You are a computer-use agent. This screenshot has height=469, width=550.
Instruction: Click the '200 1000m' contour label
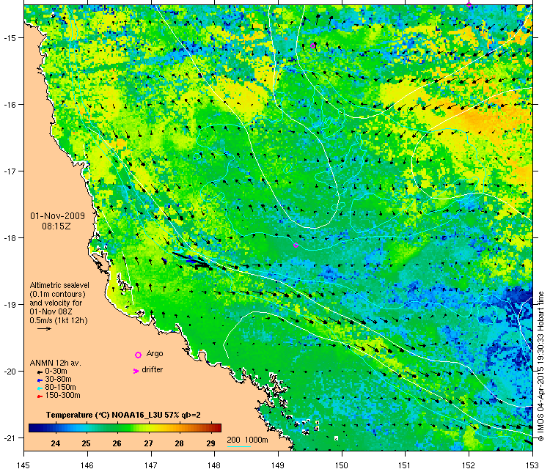click(247, 440)
